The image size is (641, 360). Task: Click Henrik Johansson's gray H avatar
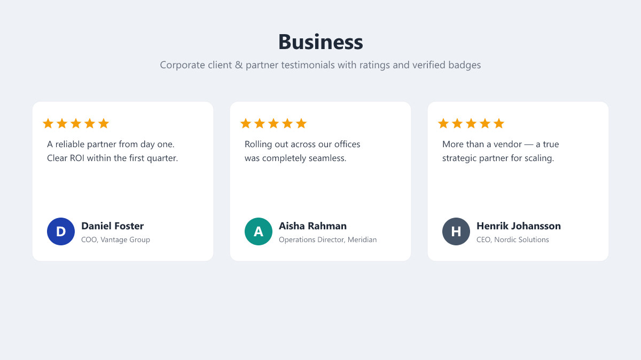click(456, 231)
